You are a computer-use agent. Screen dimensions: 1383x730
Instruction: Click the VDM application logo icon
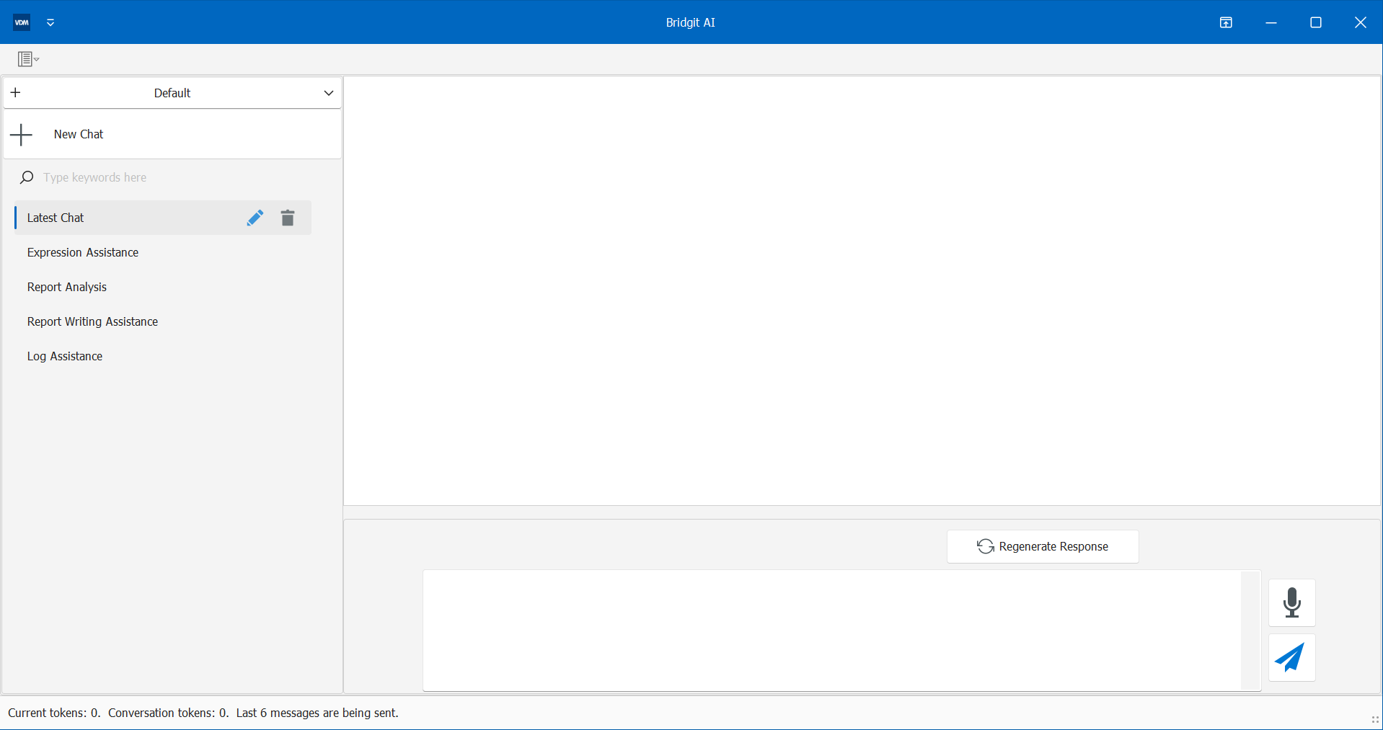[x=22, y=22]
